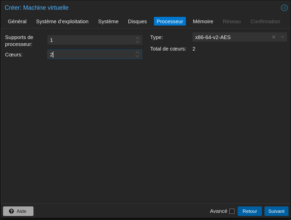Decrease Supports de processeur with down arrow
The width and height of the screenshot is (291, 220).
137,42
